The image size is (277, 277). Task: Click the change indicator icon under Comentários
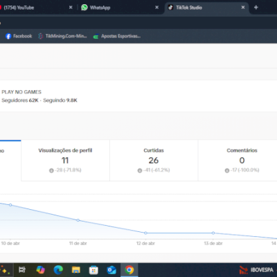point(227,170)
